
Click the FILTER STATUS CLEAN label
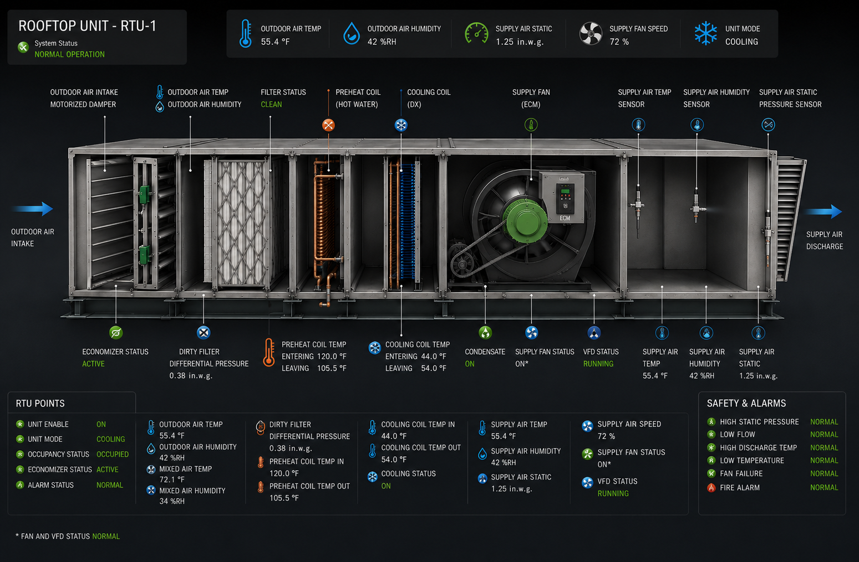click(x=271, y=104)
